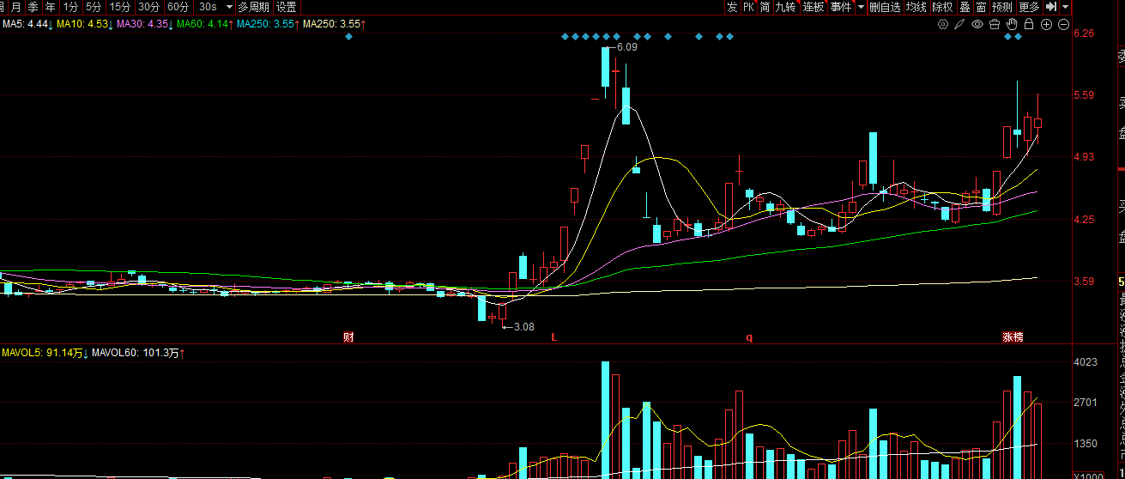Click the 4023 volume axis label
1125x479 pixels.
click(x=1086, y=362)
